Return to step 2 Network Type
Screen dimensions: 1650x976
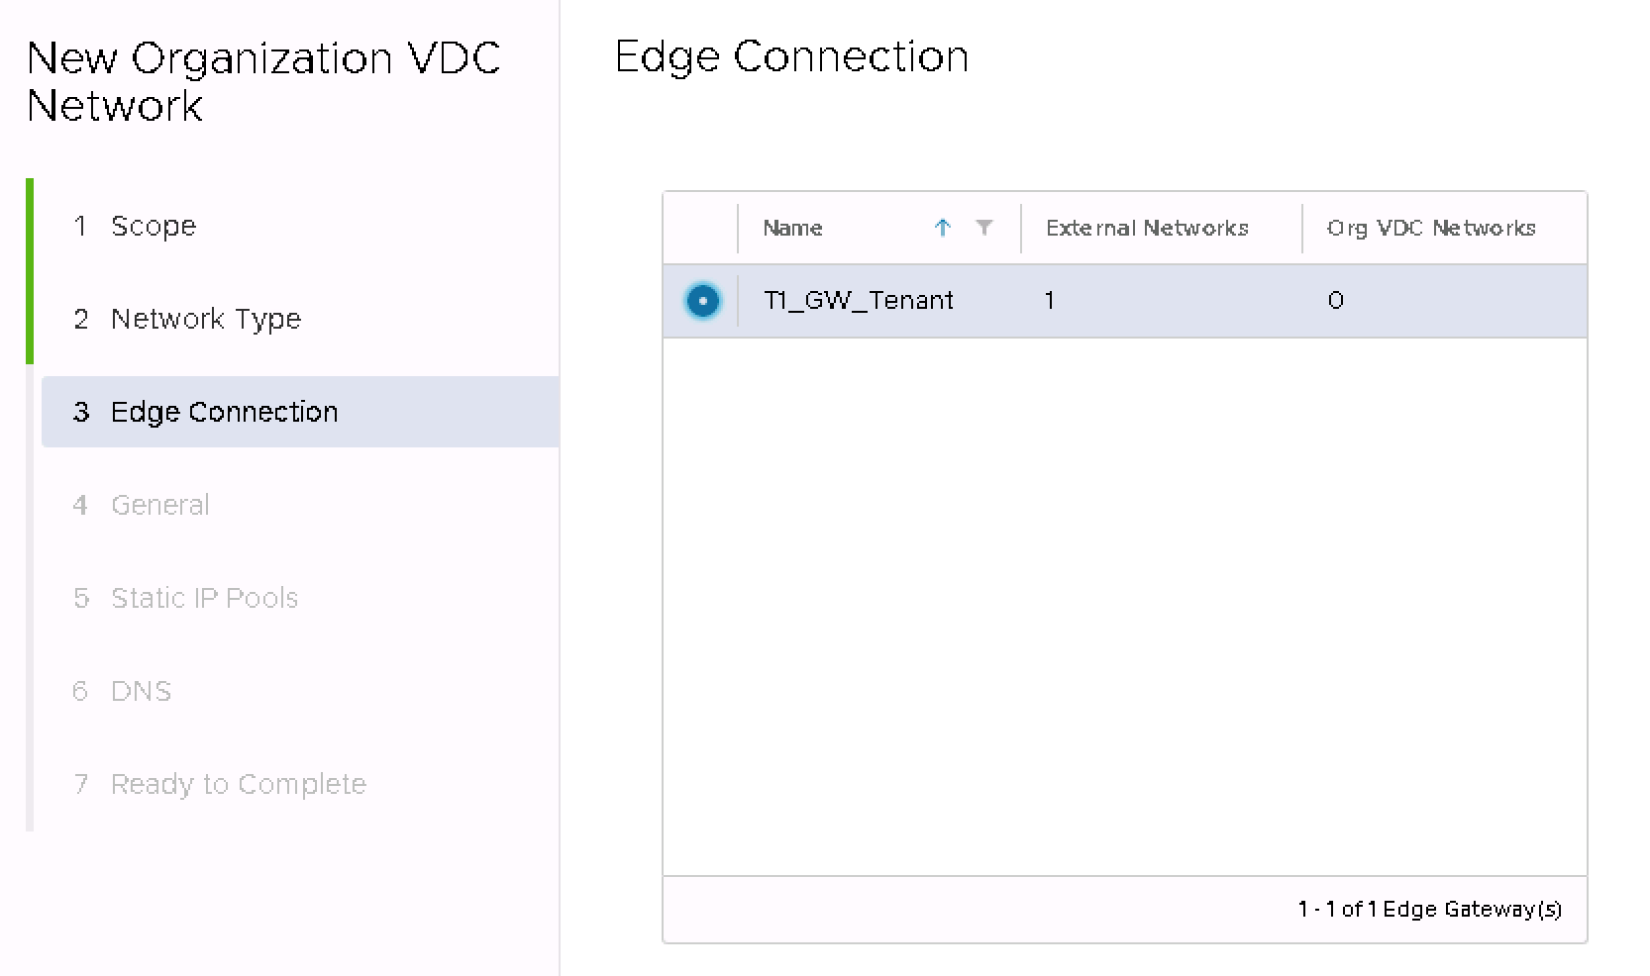coord(205,319)
